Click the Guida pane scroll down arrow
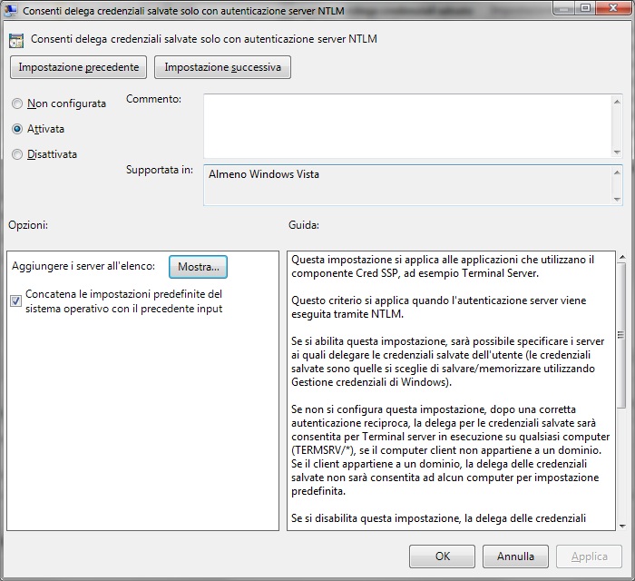Screen dimensions: 635x581 click(x=622, y=526)
